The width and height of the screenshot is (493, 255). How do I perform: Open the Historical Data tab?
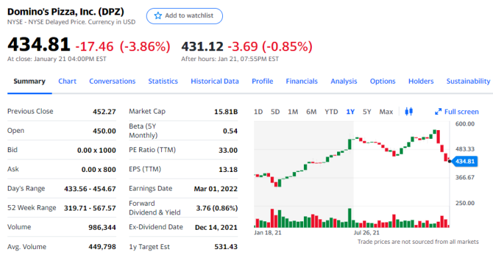pyautogui.click(x=215, y=81)
